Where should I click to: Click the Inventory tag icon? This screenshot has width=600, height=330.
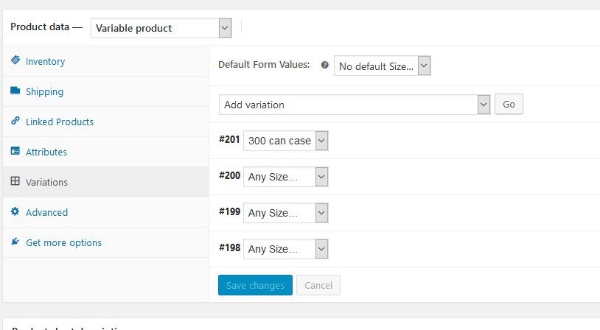(x=15, y=60)
